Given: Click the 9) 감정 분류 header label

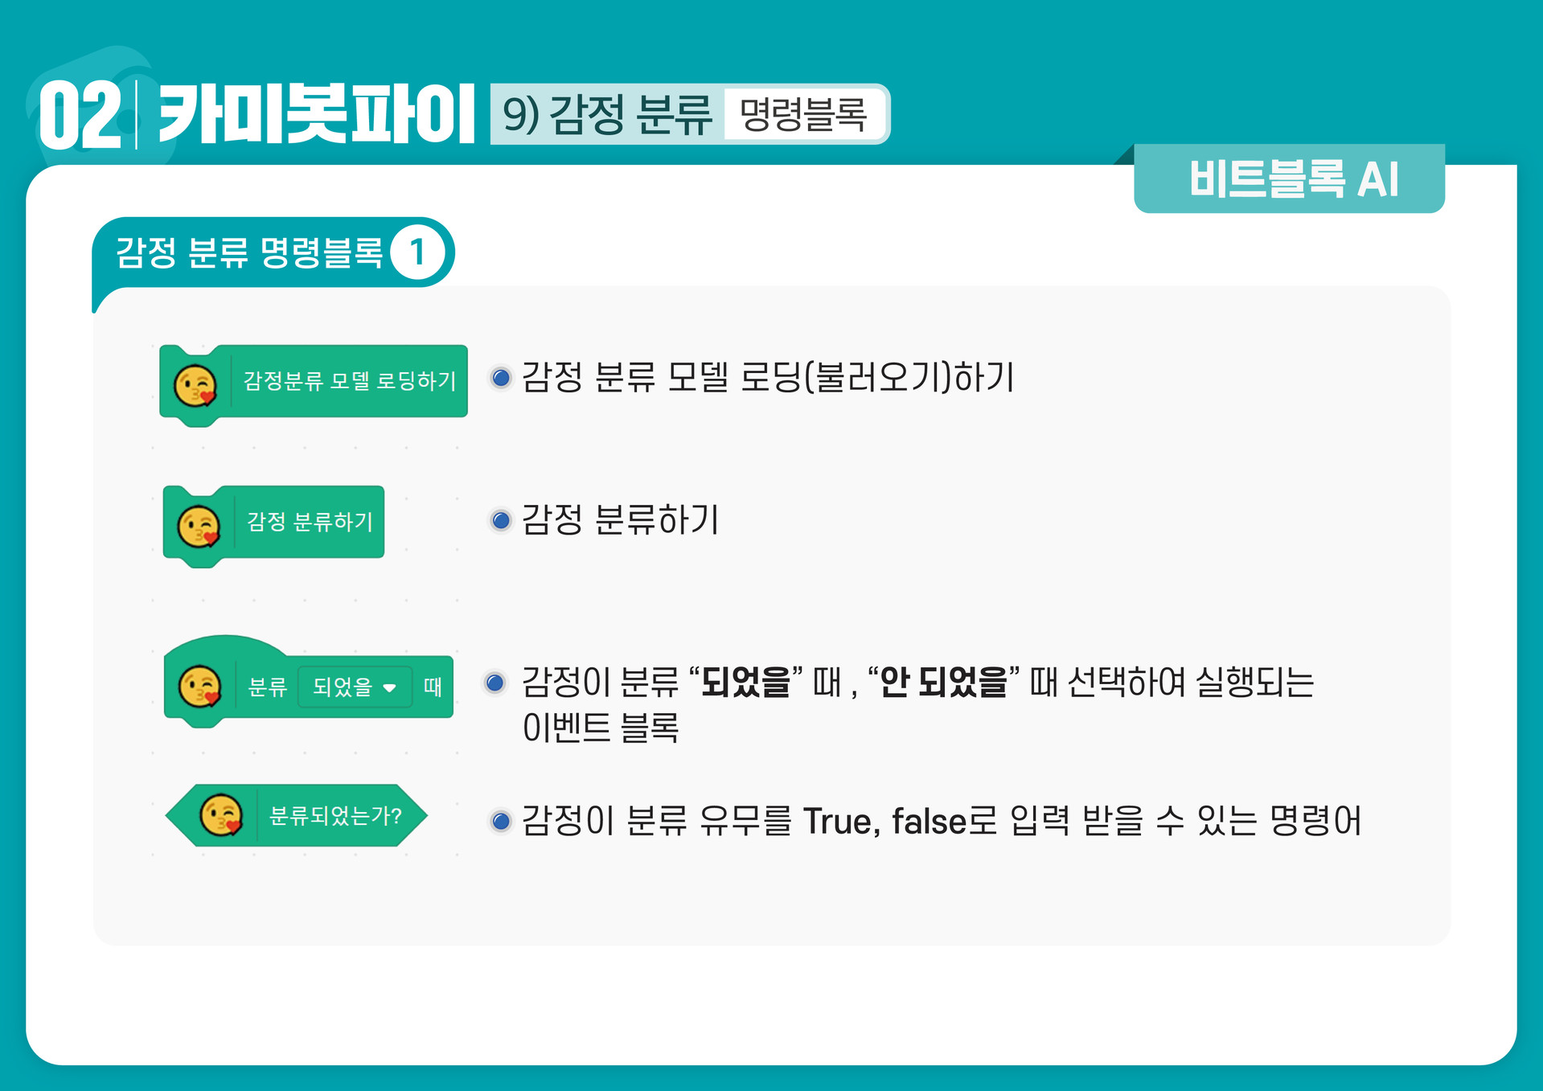Looking at the screenshot, I should click(608, 114).
